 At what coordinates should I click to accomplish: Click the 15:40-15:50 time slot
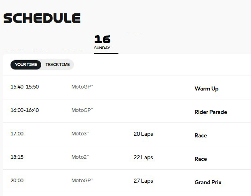pos(25,87)
